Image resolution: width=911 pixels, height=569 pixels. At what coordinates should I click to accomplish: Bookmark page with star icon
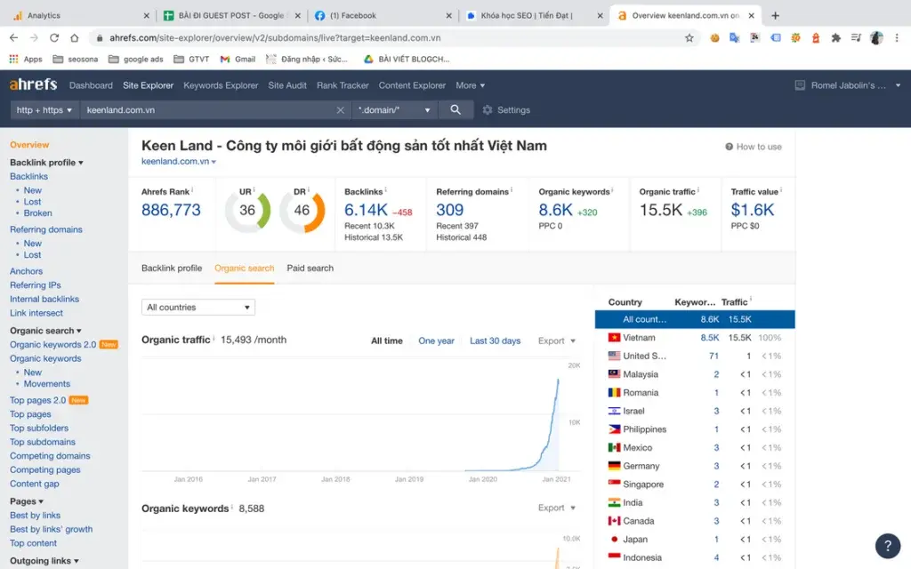[689, 38]
